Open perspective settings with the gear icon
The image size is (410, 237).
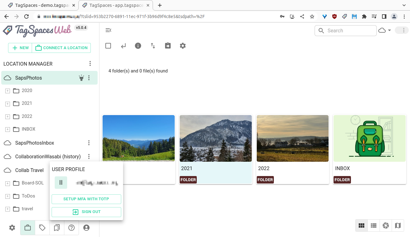(182, 46)
